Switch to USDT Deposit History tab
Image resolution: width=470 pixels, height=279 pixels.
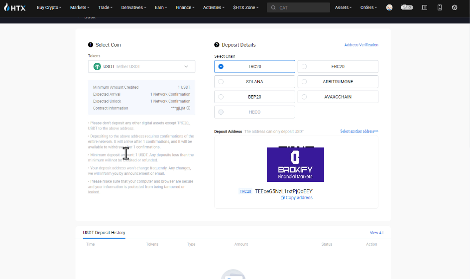tap(104, 233)
